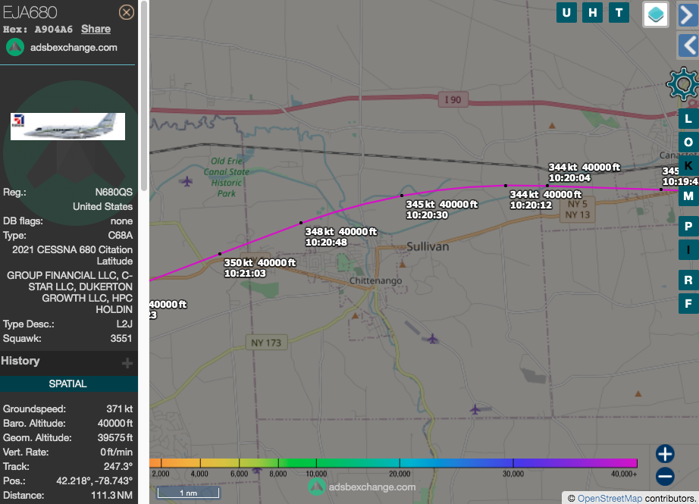This screenshot has height=504, width=699.
Task: Click the right chevron arrow on map
Action: [688, 14]
